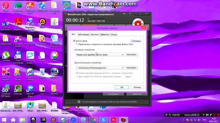The height and width of the screenshot is (123, 220).
Task: Select the Recycle Bin (Корзина) icon
Action: [x=42, y=73]
